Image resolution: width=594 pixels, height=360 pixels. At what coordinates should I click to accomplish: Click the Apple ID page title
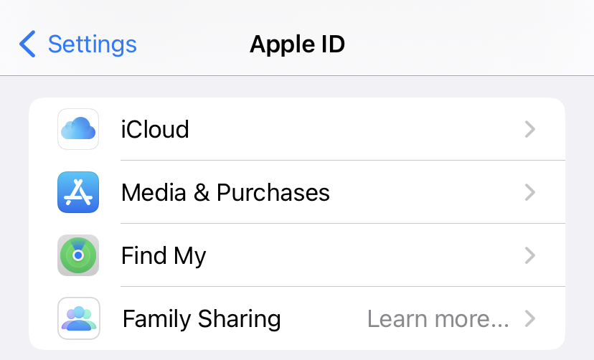[297, 44]
